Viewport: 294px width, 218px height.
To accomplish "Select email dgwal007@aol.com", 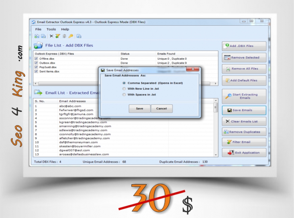I will point(74,151).
